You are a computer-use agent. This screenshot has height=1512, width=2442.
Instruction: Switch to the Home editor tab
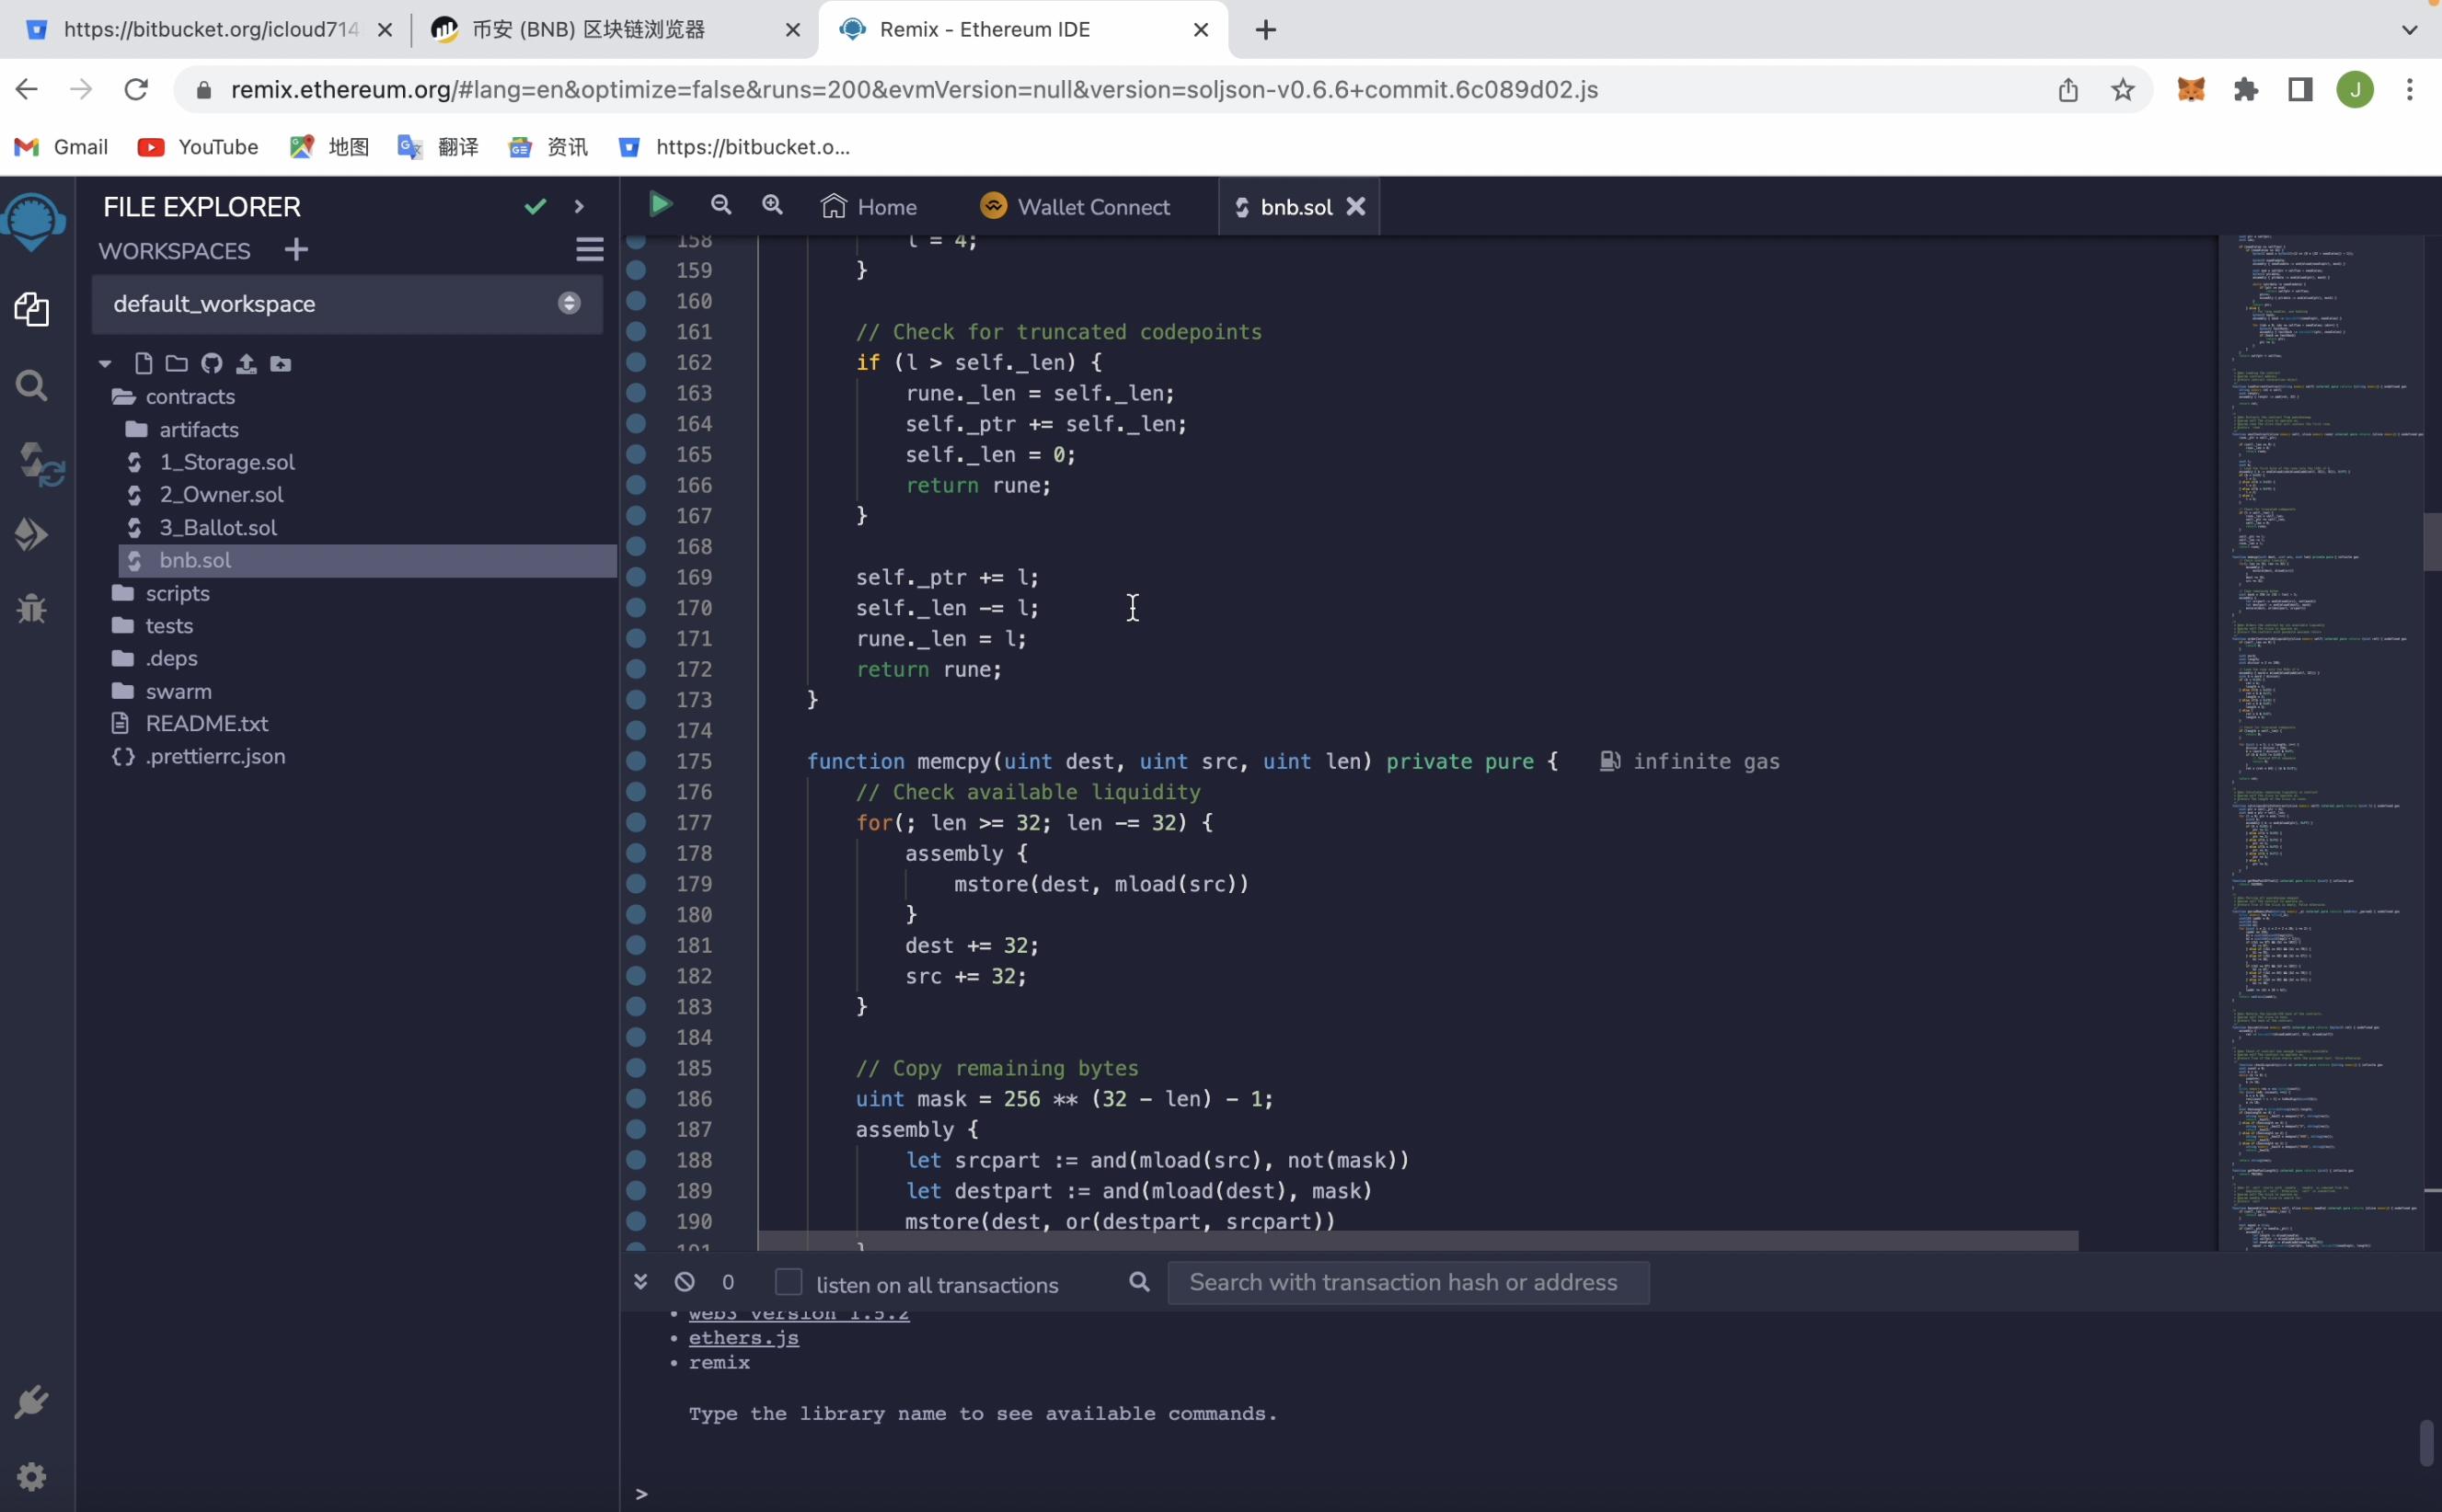click(x=869, y=206)
